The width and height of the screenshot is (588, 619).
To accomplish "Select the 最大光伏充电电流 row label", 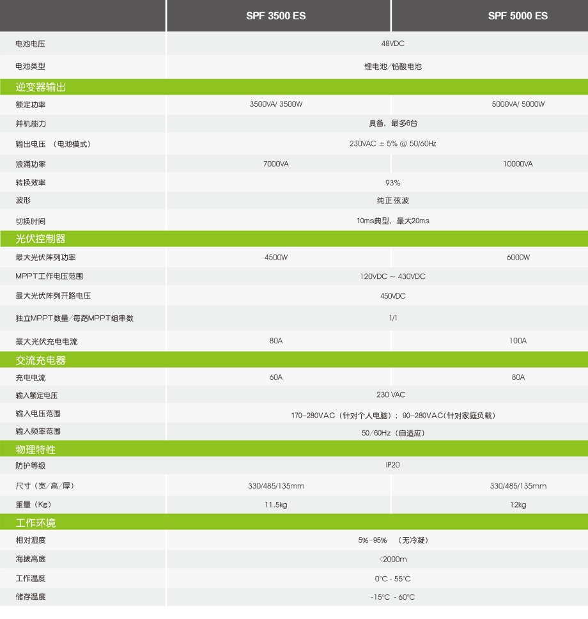I will [47, 341].
